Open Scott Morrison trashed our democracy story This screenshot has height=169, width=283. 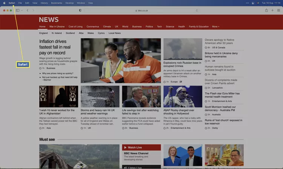tap(220, 108)
